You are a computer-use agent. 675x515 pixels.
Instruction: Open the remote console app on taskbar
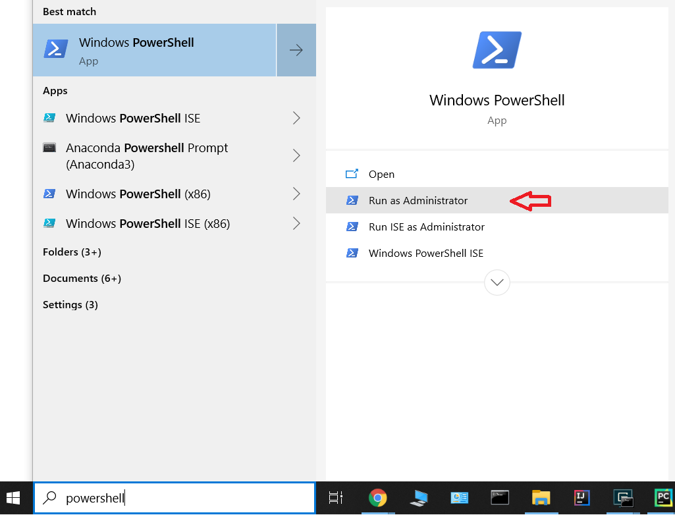click(624, 498)
